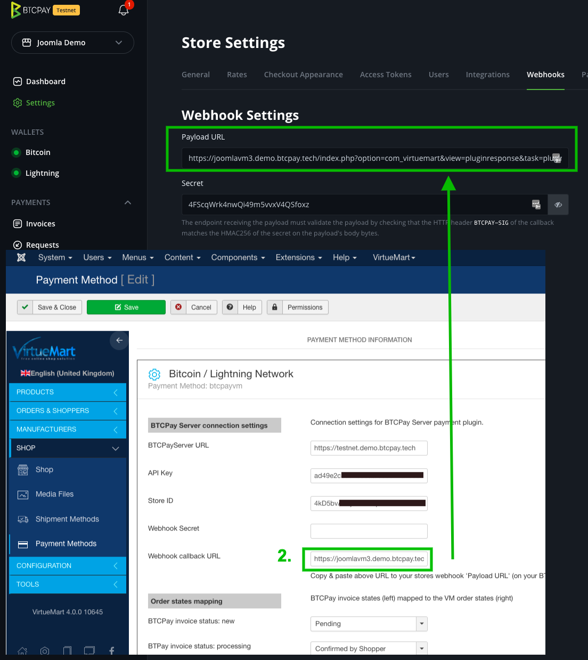The height and width of the screenshot is (660, 588).
Task: Open the Settings gear in the BTCPay sidebar
Action: 18,102
